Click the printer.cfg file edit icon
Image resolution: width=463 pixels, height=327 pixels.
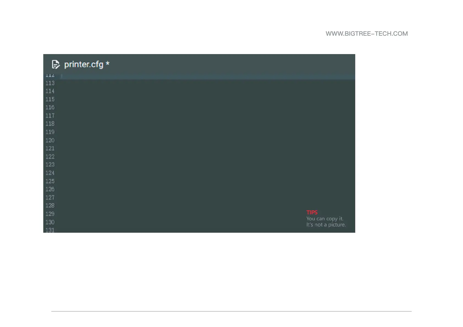tap(56, 64)
